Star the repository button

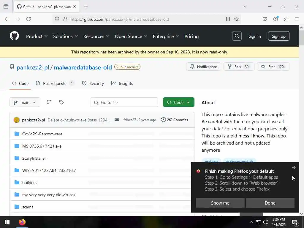pos(273,67)
